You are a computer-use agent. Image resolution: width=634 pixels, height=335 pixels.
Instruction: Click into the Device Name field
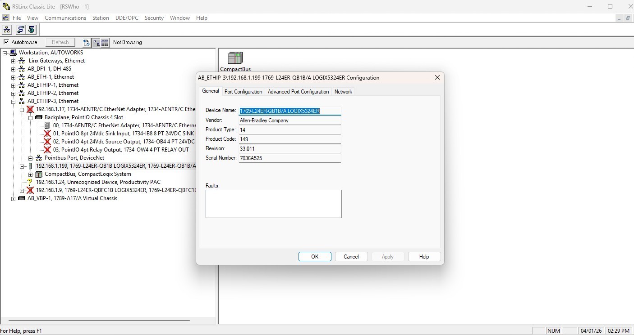point(290,111)
